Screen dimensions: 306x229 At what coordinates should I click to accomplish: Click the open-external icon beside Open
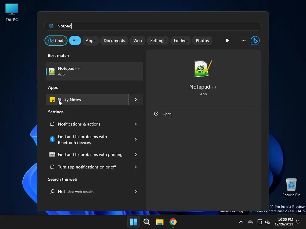[156, 114]
